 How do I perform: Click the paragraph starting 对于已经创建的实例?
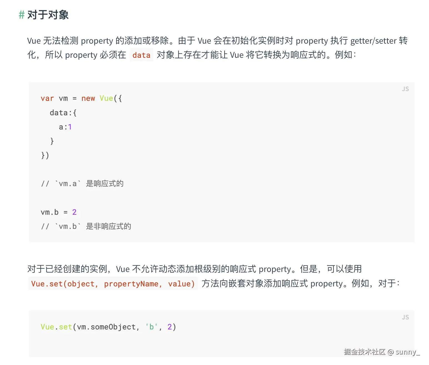(213, 276)
